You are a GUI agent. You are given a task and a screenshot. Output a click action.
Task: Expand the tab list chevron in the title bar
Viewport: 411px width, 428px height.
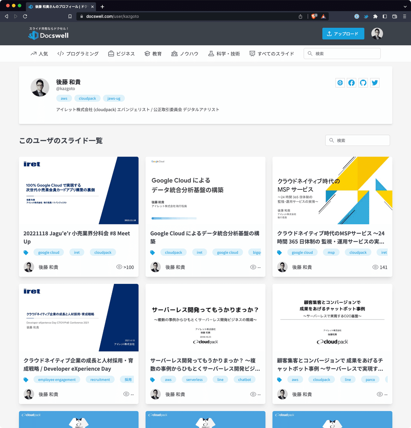[x=405, y=7]
